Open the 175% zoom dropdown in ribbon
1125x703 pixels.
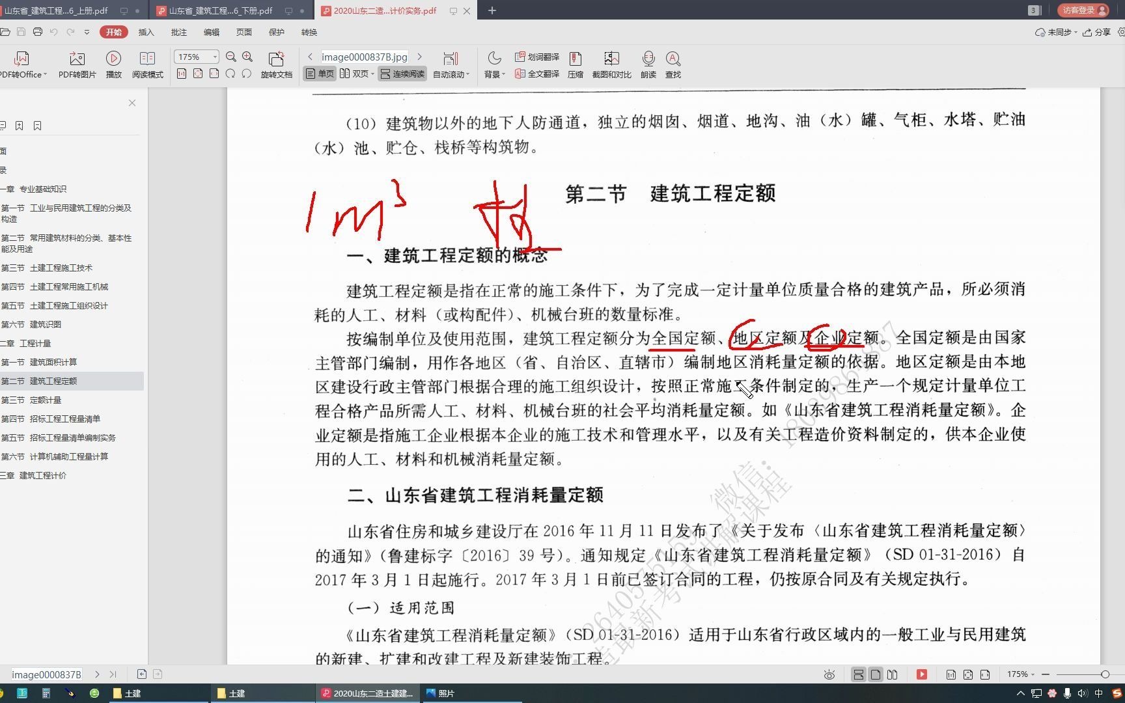215,57
